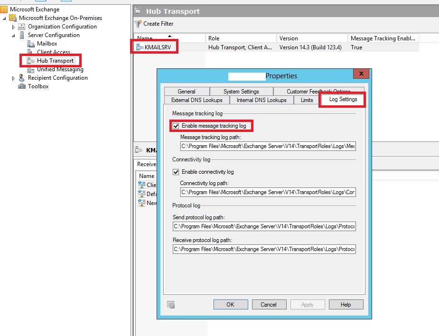
Task: Click the Cancel button
Action: [x=269, y=305]
